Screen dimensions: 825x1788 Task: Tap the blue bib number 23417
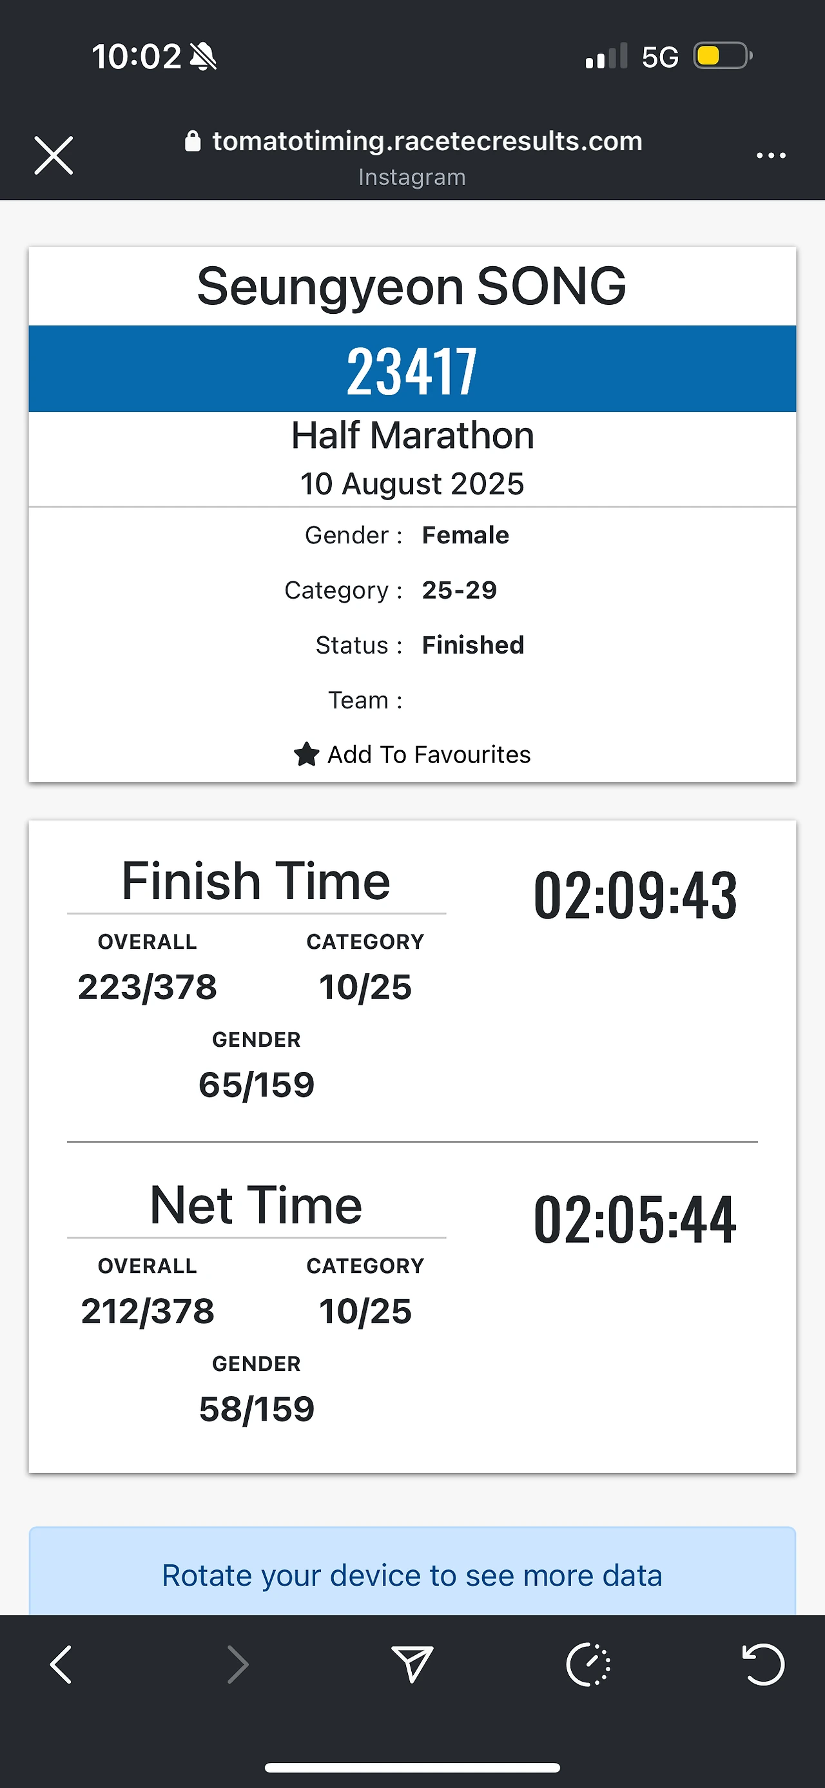pos(412,371)
